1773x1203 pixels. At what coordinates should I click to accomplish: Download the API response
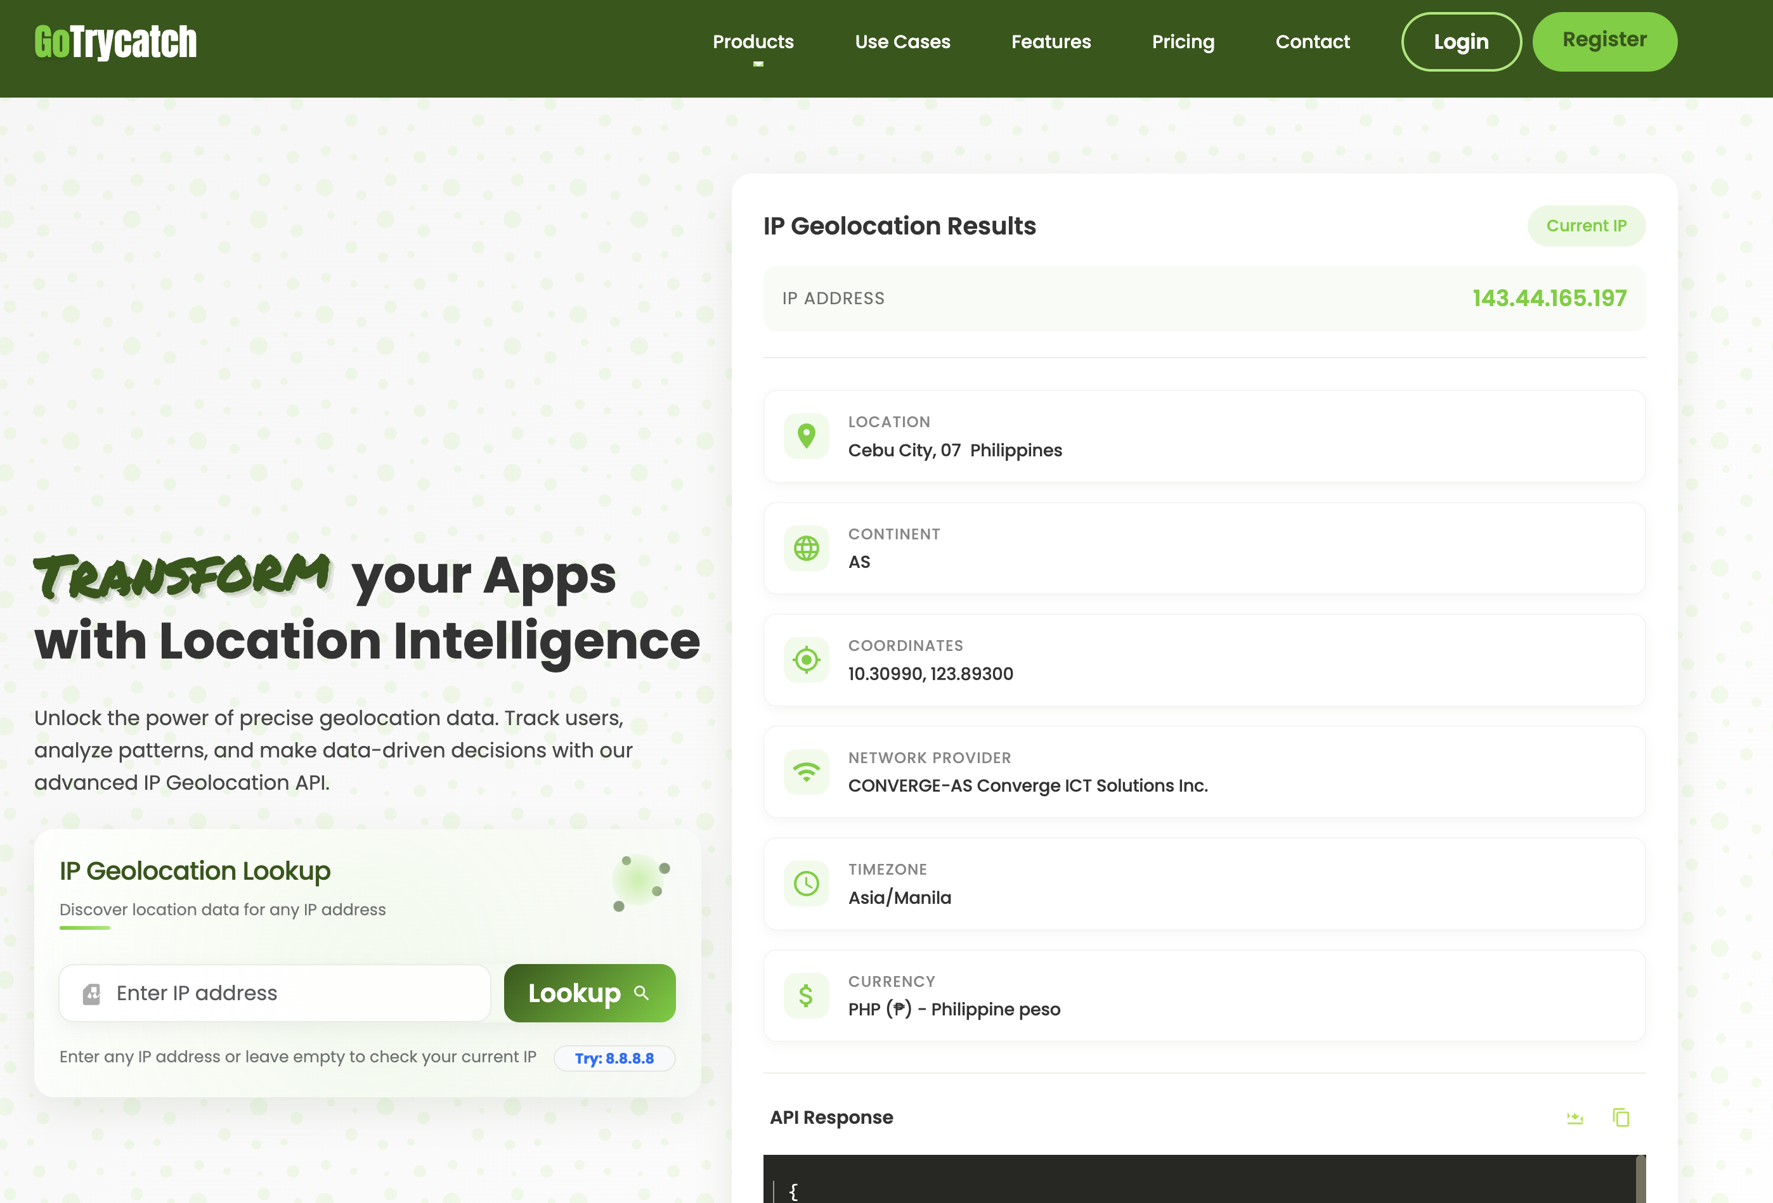click(x=1575, y=1117)
